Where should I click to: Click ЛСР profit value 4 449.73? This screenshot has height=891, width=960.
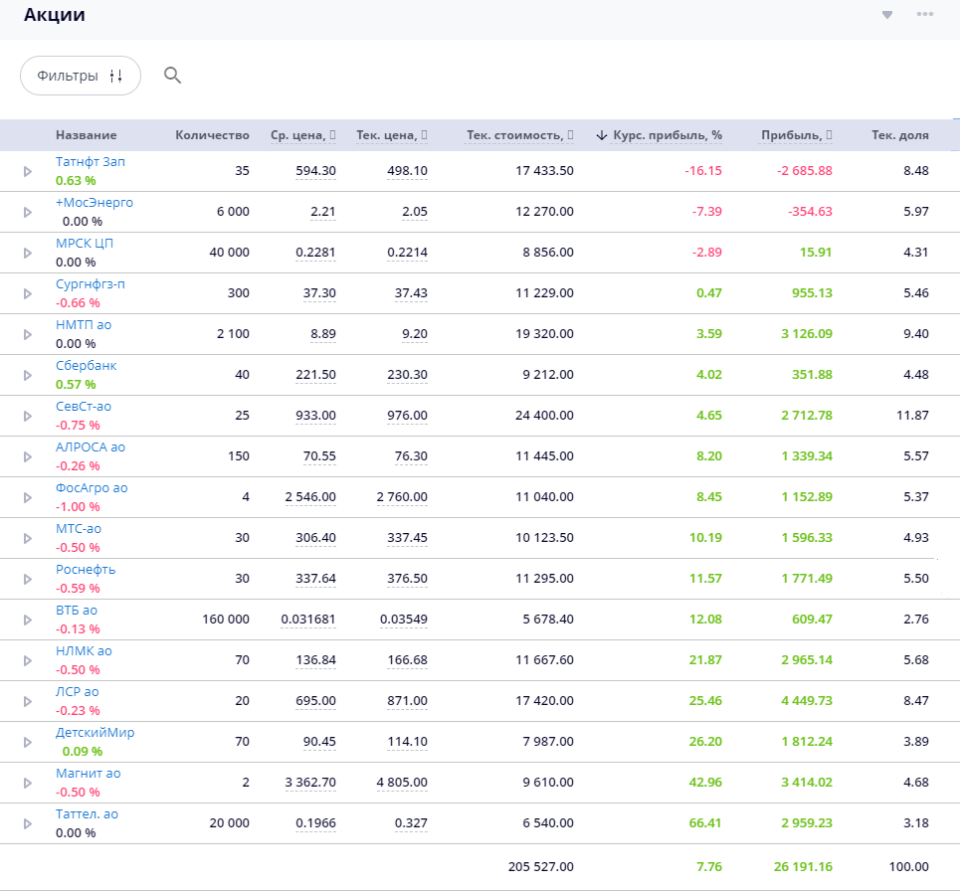tap(807, 701)
